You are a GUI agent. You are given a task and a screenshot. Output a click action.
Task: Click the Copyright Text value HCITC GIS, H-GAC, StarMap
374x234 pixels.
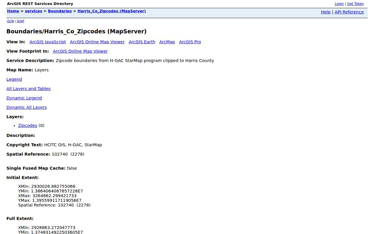pyautogui.click(x=73, y=145)
